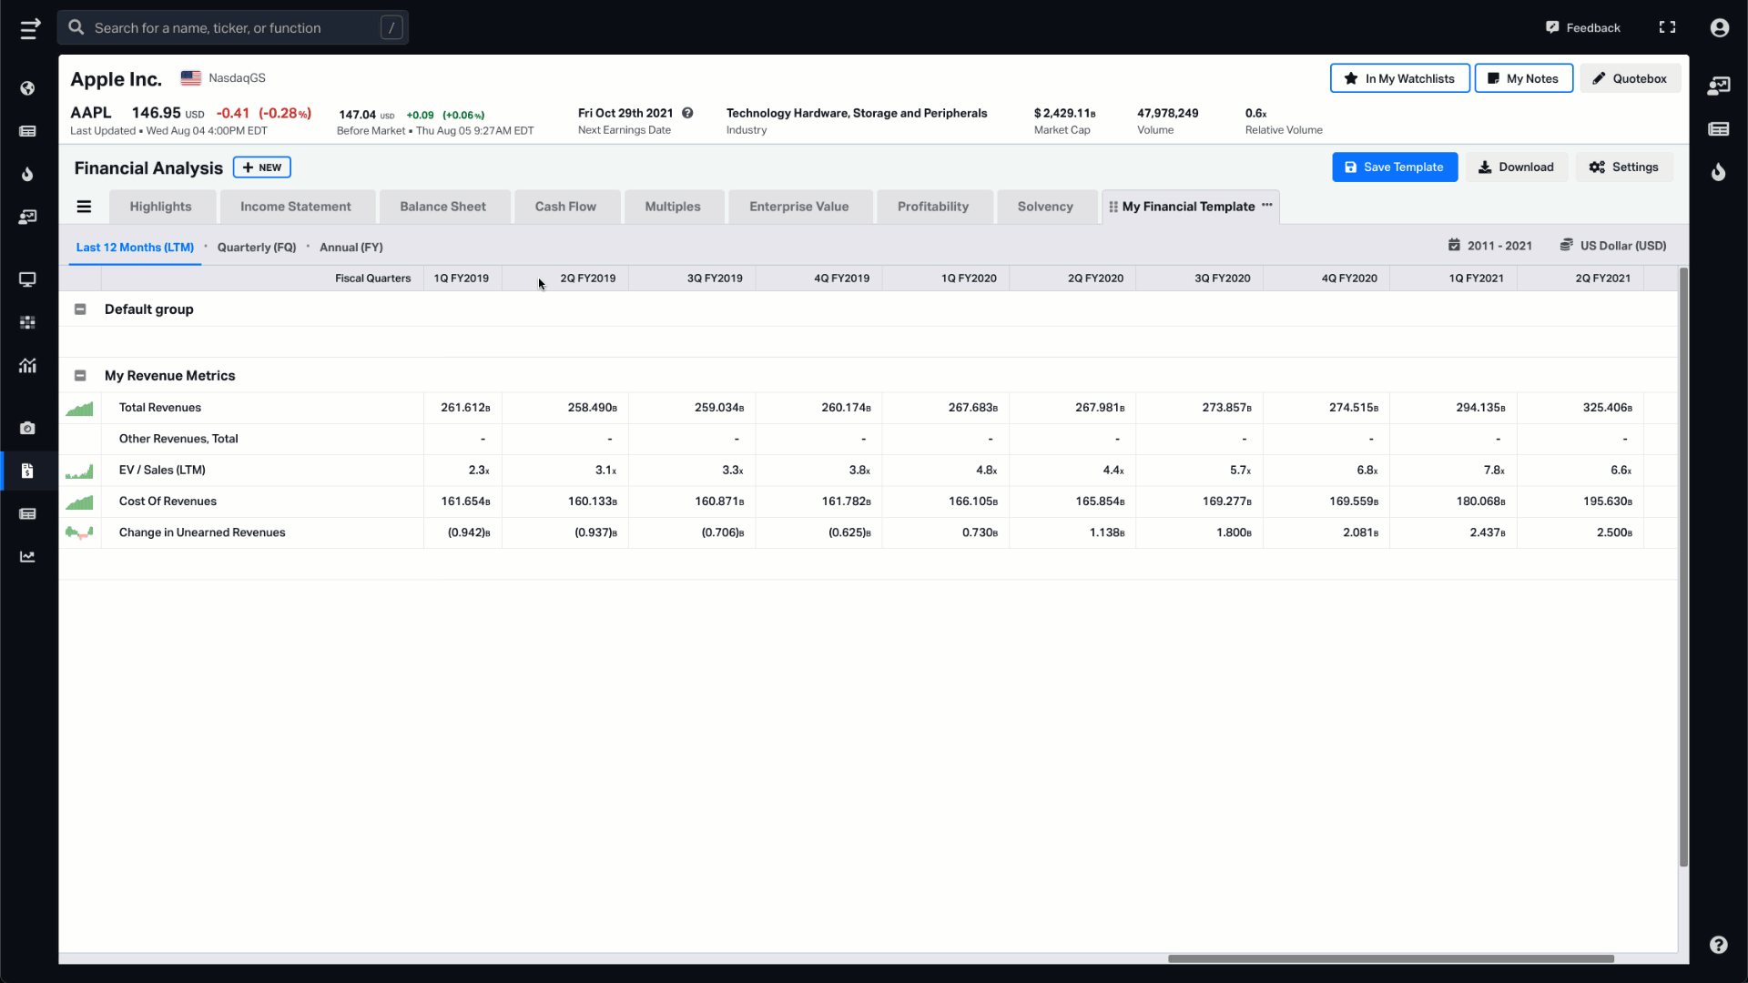This screenshot has width=1748, height=983.
Task: Click In My Watchlists button
Action: click(1399, 78)
